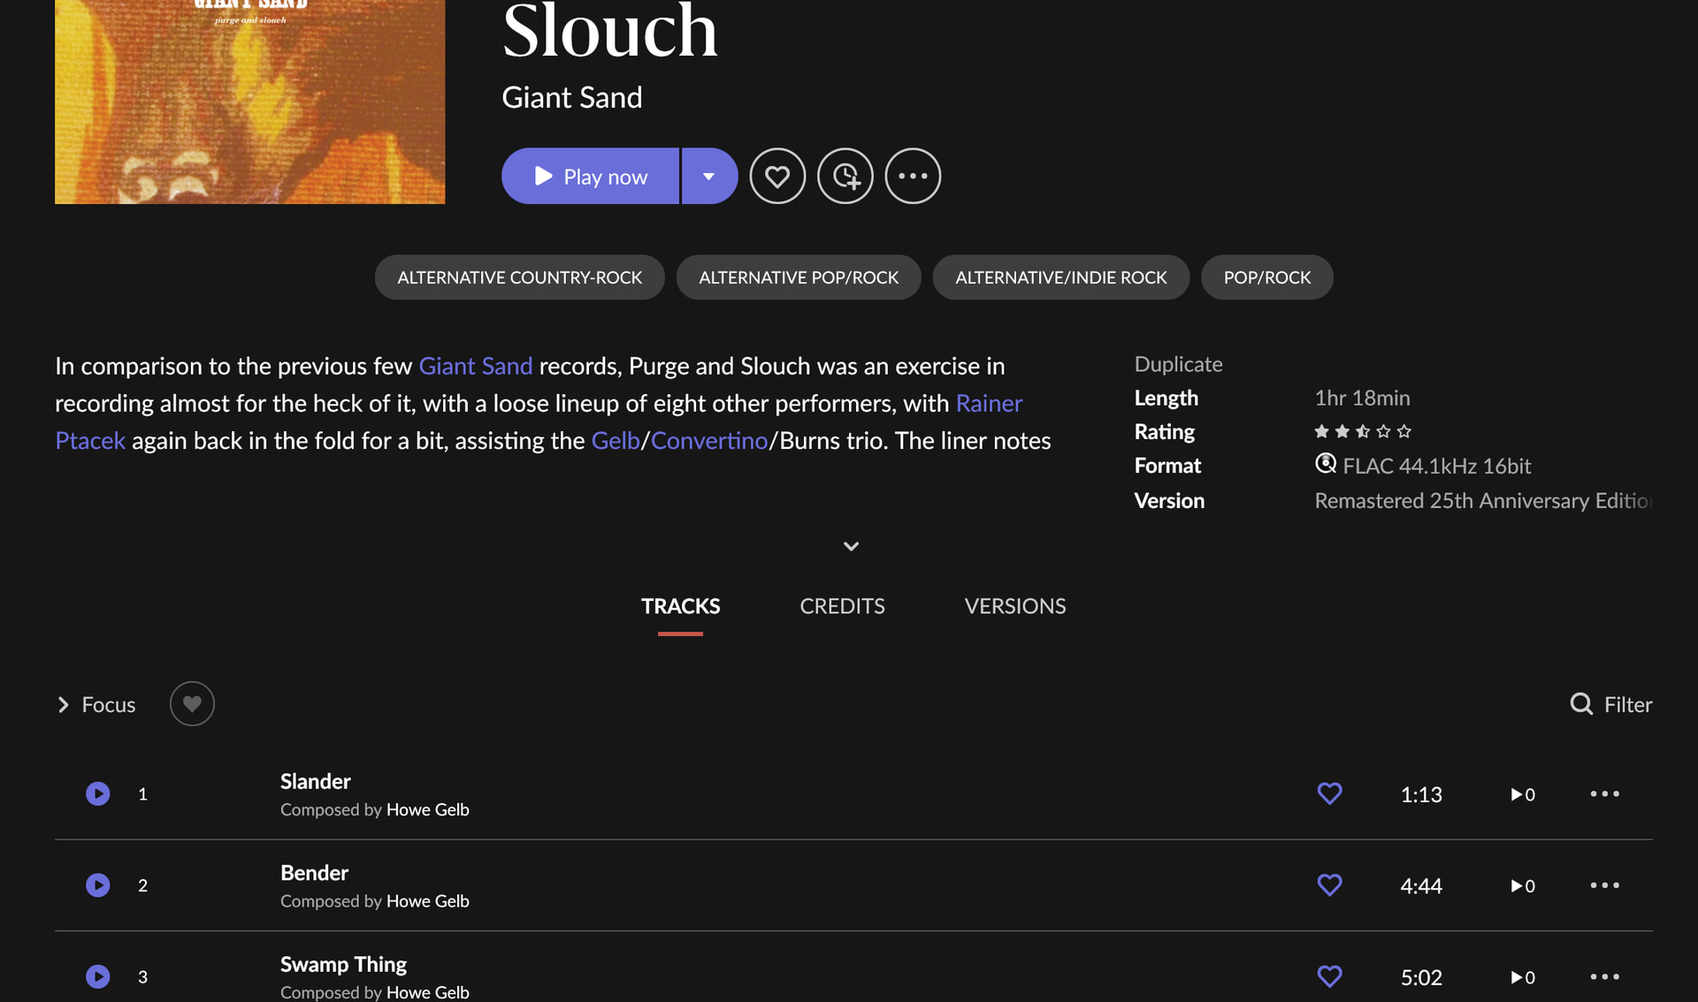Toggle favorite heart for Slander track
Image resolution: width=1698 pixels, height=1002 pixels.
pos(1329,793)
